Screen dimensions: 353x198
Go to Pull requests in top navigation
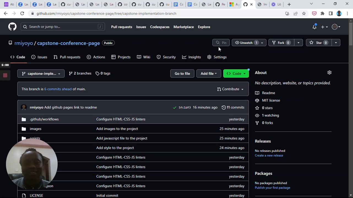[x=122, y=27]
